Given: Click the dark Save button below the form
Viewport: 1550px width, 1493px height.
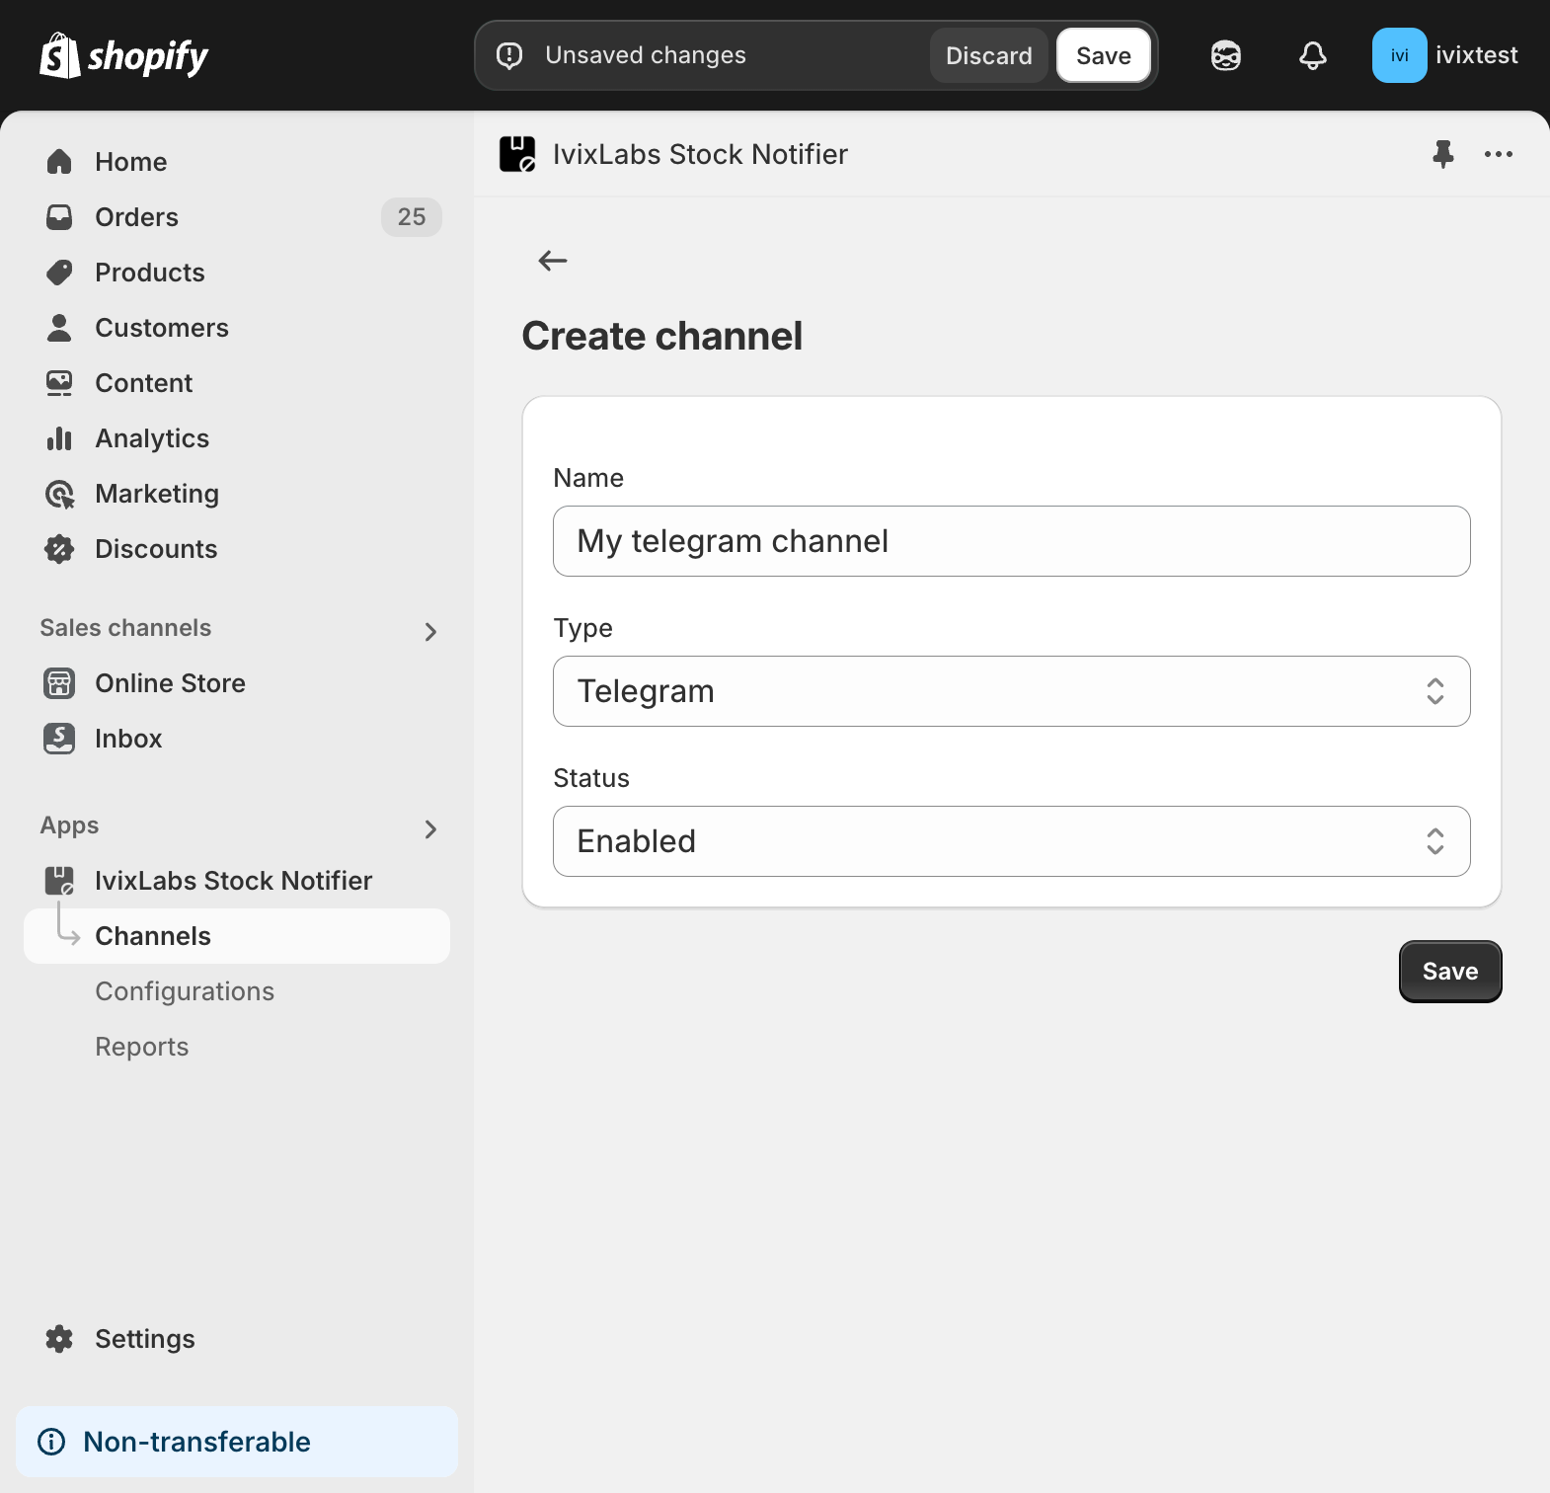Looking at the screenshot, I should 1450,972.
